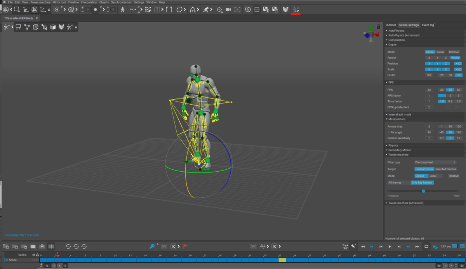
Task: Click the orientation gizmo in viewport corner
Action: point(371,34)
